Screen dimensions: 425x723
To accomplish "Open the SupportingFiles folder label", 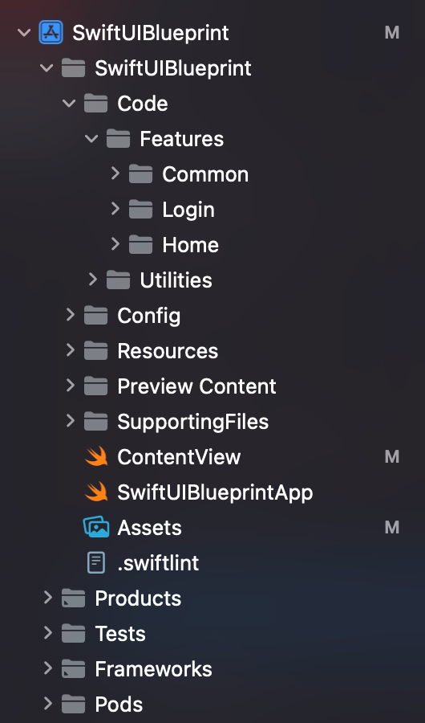I will [x=193, y=422].
